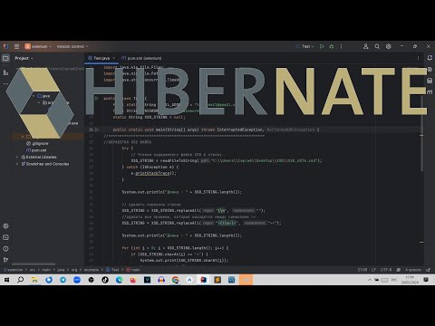Open Microsoft Edge from taskbar

[x=119, y=280]
